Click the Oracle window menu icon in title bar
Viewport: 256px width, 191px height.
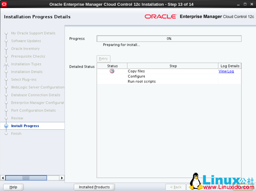[4, 4]
